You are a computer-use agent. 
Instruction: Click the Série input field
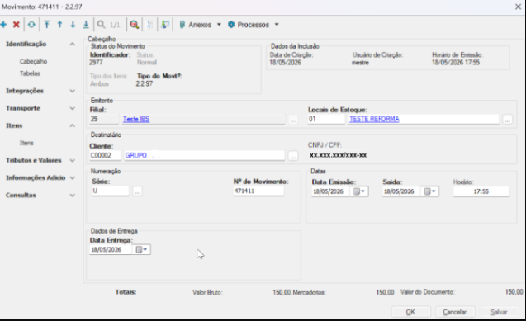click(x=110, y=191)
